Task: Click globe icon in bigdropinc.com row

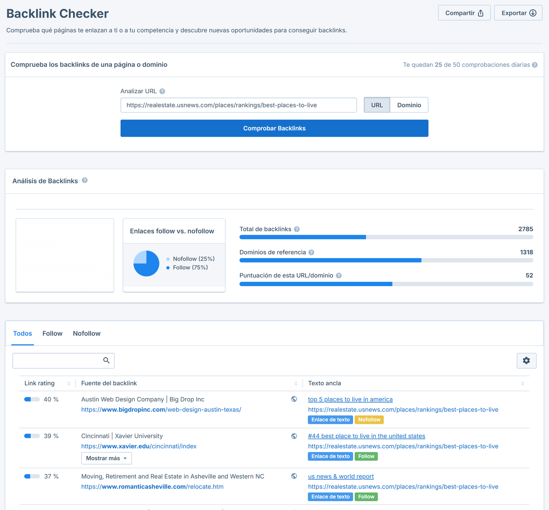Action: (x=294, y=399)
